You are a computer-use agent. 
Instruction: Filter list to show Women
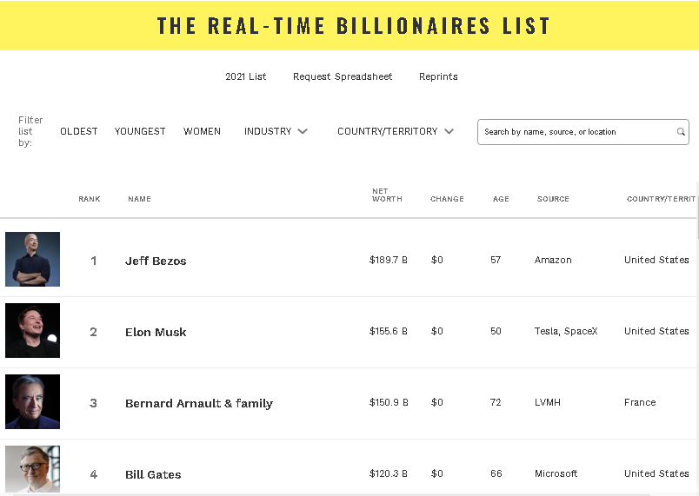click(202, 131)
